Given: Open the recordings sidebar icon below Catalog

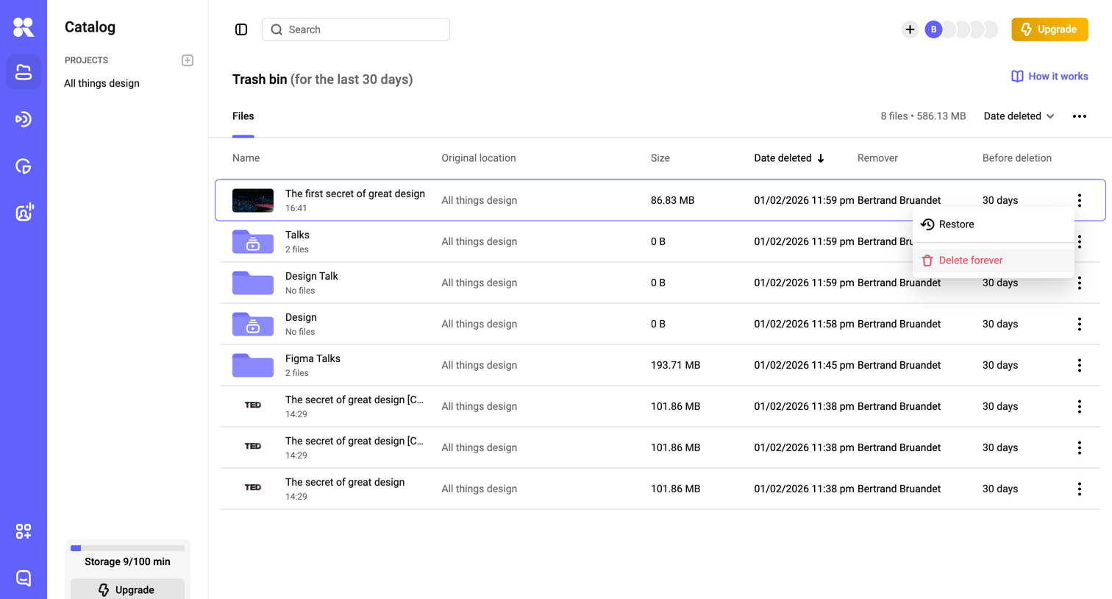Looking at the screenshot, I should [x=24, y=119].
